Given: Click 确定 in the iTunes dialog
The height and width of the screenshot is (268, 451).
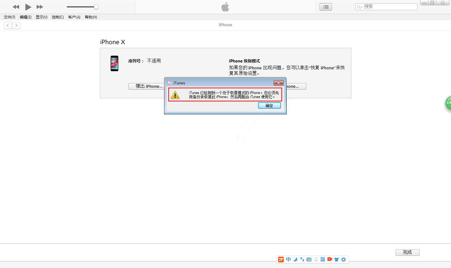Looking at the screenshot, I should 269,106.
